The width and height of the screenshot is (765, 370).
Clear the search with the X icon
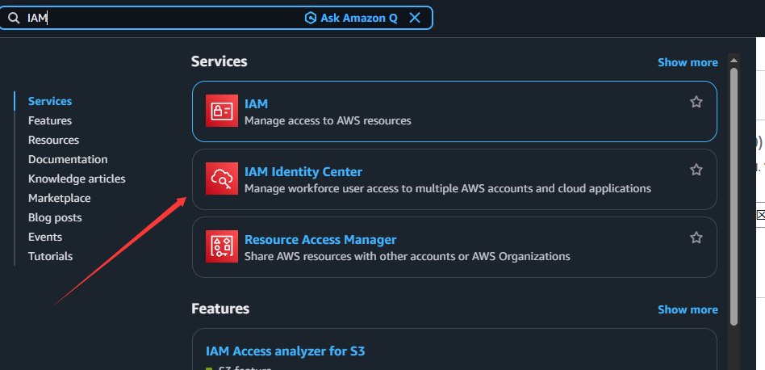coord(415,18)
